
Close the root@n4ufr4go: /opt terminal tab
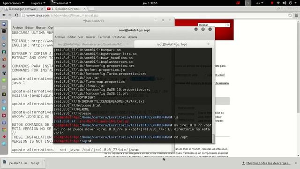click(208, 44)
